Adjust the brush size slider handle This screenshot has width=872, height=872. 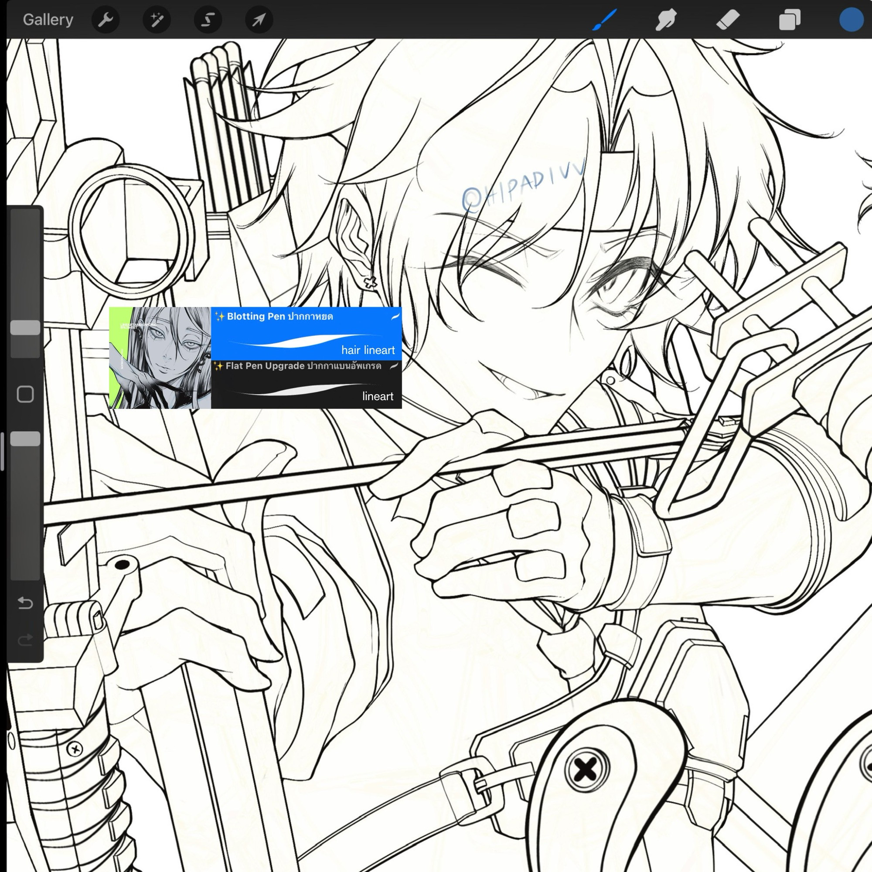pos(25,328)
